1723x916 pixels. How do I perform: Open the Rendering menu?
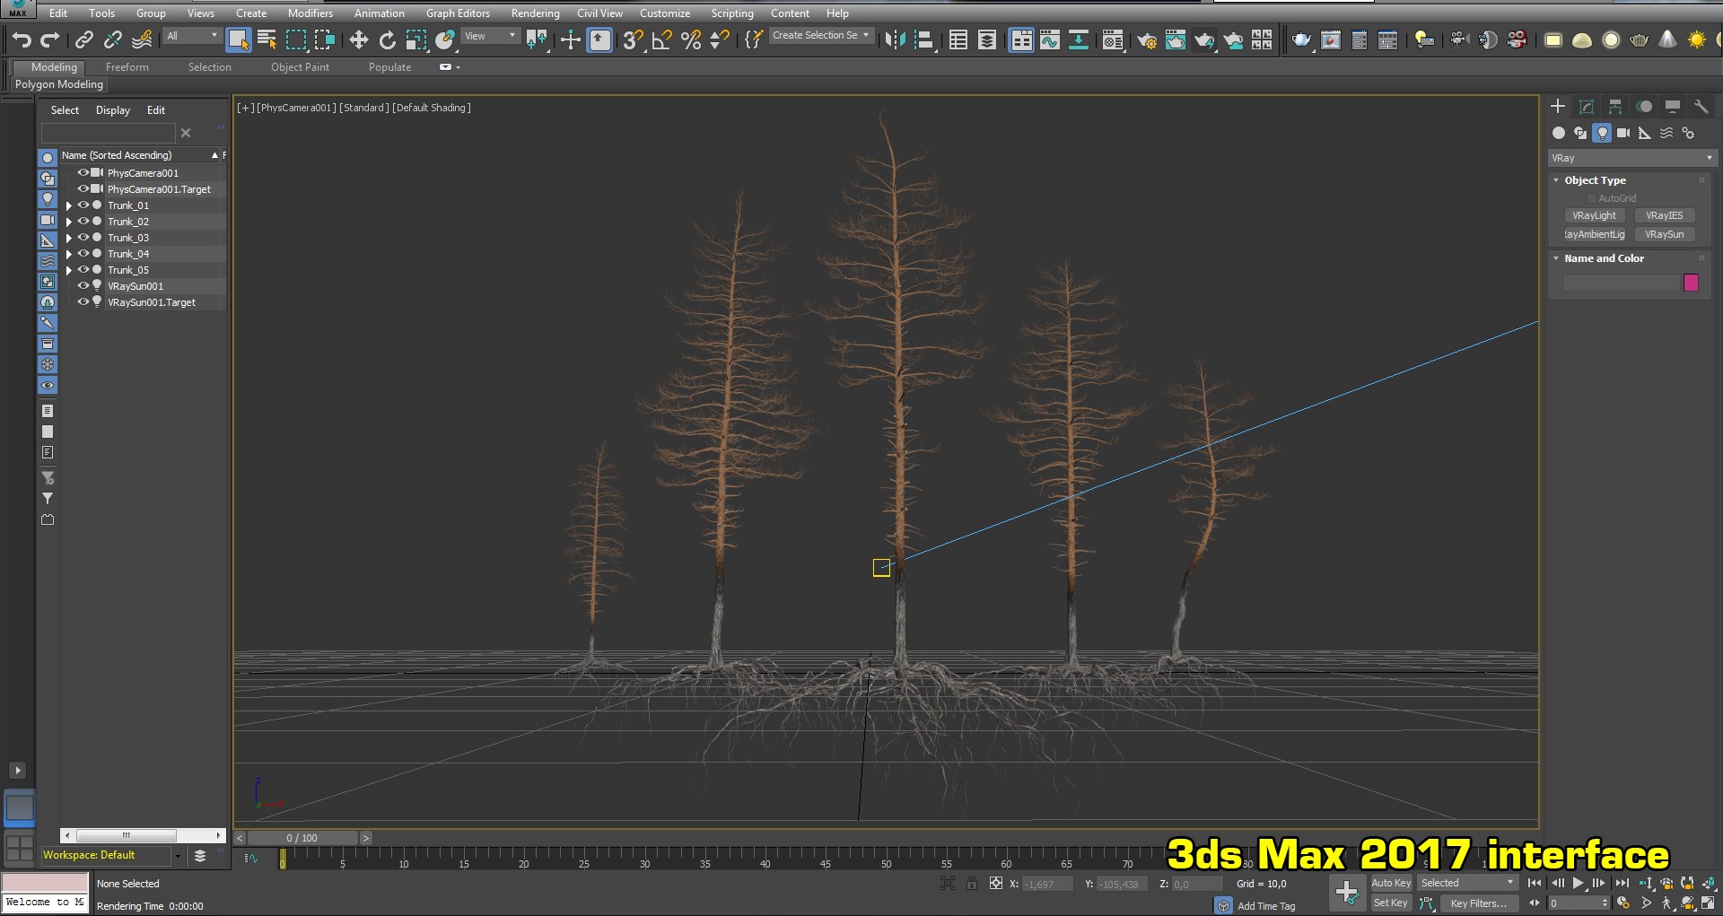535,13
